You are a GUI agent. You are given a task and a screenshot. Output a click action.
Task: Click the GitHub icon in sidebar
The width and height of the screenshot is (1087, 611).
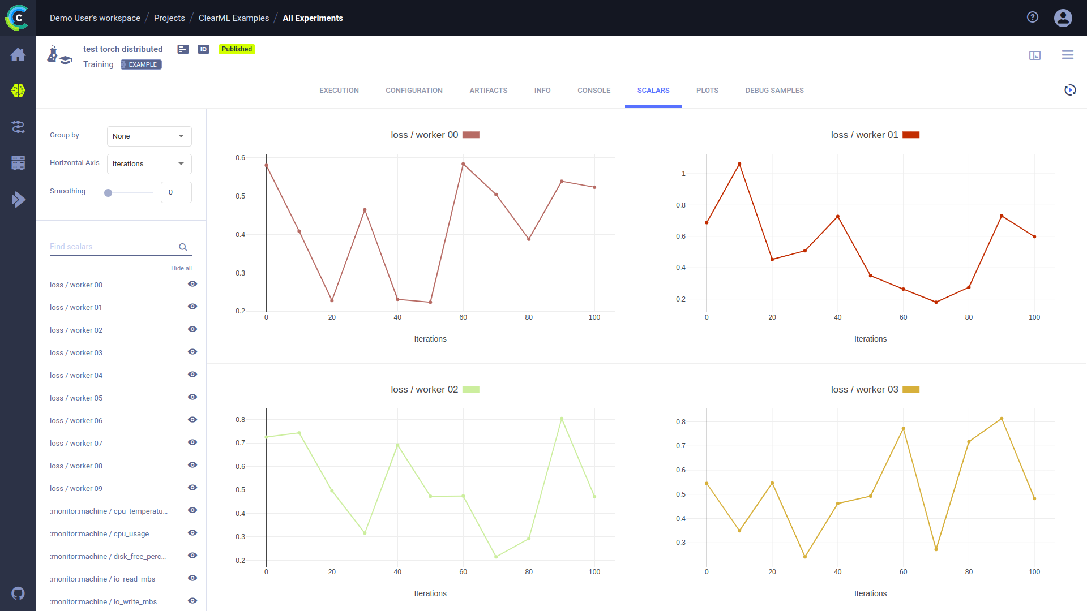[18, 593]
